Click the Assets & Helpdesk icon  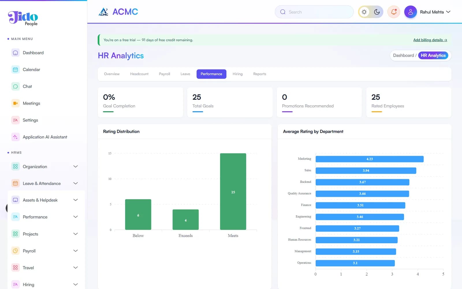pyautogui.click(x=16, y=200)
